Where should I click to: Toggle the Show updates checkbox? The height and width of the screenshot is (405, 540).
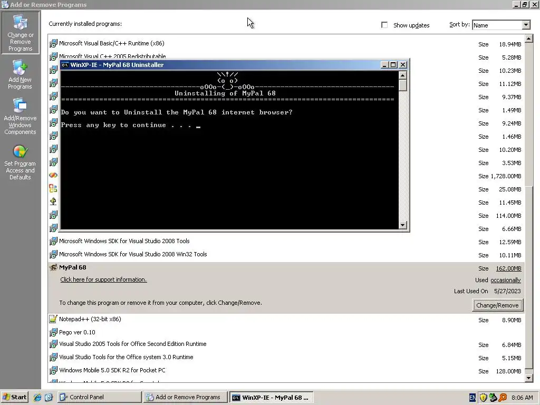[384, 25]
